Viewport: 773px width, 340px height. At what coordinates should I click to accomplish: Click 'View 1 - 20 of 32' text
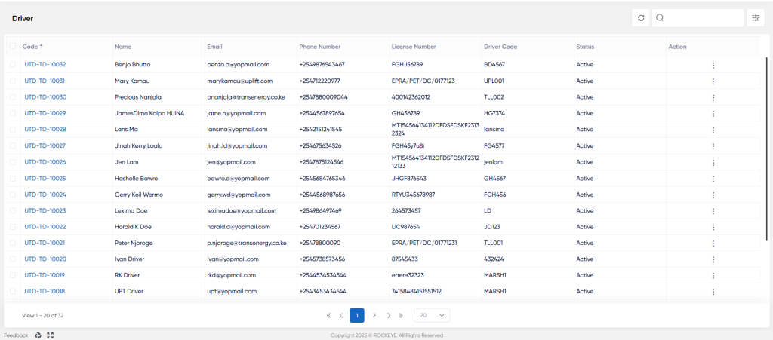click(43, 315)
